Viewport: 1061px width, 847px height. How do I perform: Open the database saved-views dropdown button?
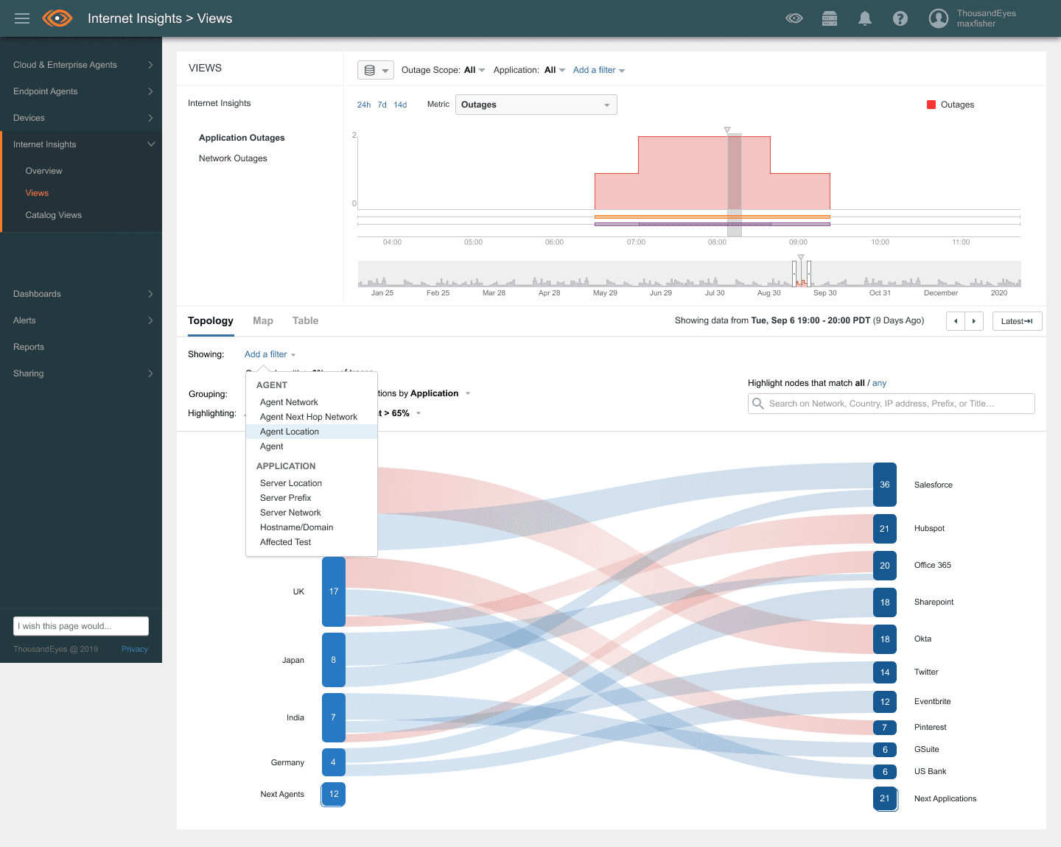pyautogui.click(x=376, y=70)
